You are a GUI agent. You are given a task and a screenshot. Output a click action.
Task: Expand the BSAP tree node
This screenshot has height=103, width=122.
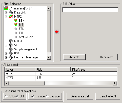pyautogui.click(x=6, y=53)
